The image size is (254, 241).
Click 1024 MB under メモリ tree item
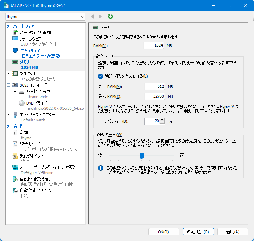click(30, 67)
